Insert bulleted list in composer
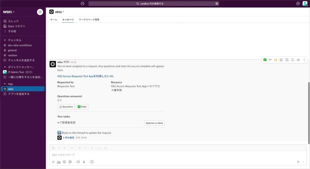The height and width of the screenshot is (169, 310). point(85,148)
